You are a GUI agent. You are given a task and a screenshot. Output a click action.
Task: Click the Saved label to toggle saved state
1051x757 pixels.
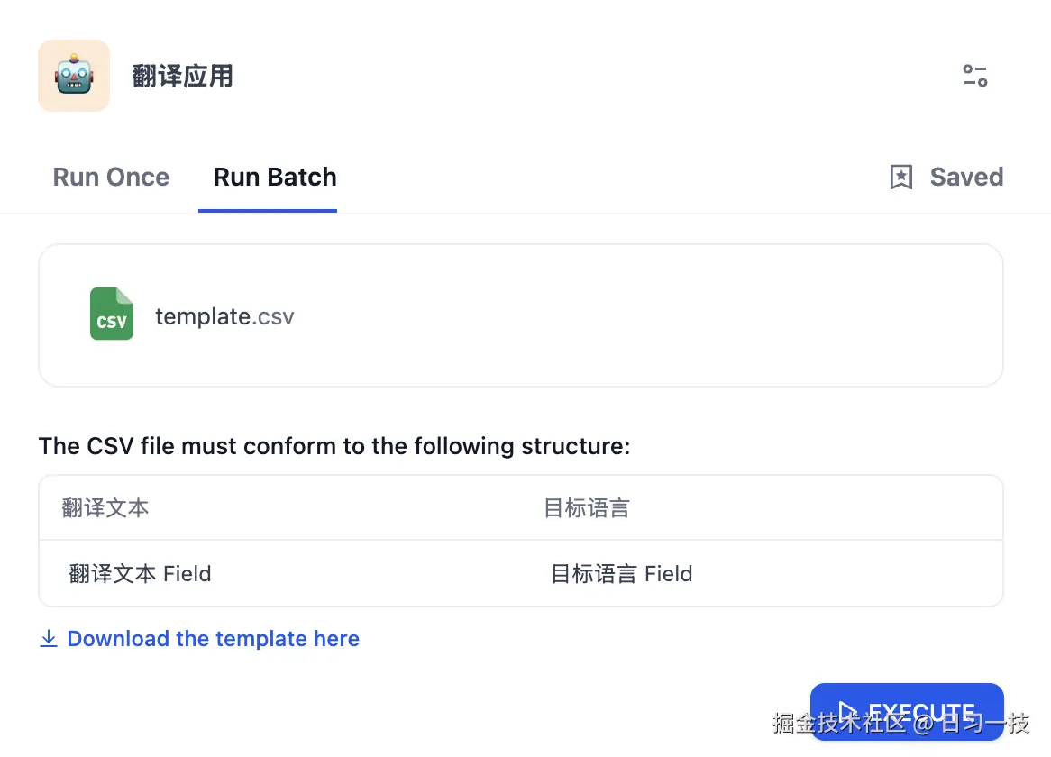(x=966, y=177)
